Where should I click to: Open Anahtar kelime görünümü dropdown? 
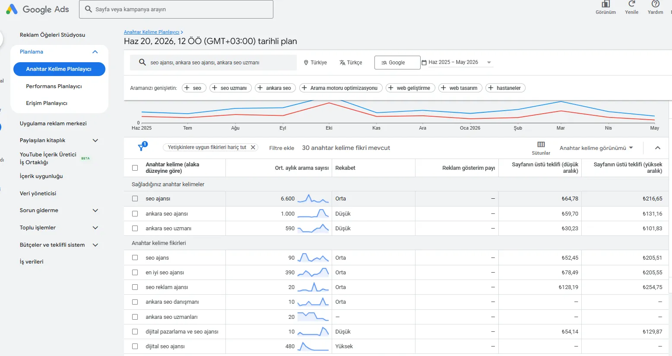(x=596, y=148)
